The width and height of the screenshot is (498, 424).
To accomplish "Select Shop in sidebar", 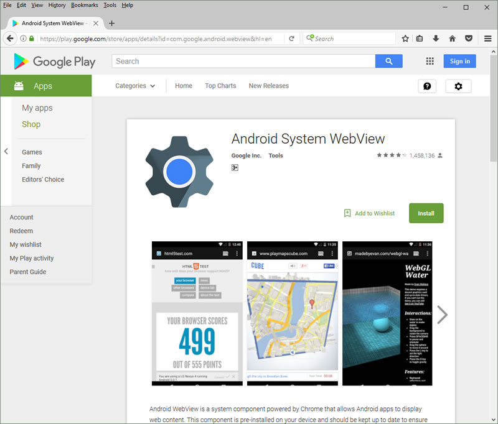I will (31, 124).
